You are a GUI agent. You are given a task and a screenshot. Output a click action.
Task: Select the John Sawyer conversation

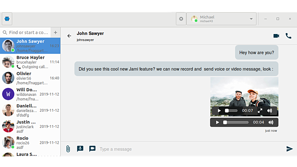pyautogui.click(x=30, y=46)
